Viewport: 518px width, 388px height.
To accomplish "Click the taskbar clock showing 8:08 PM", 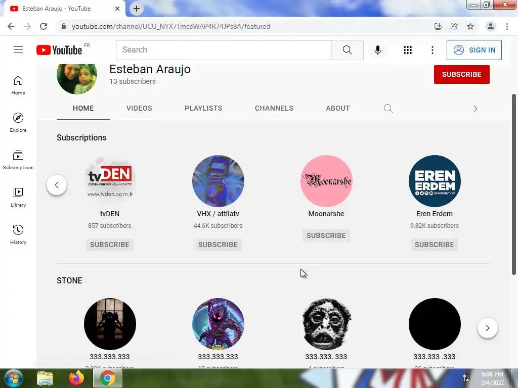I will click(x=492, y=378).
